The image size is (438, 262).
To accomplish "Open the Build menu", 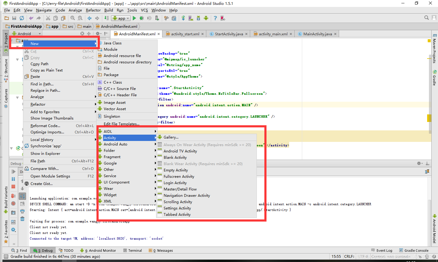I will tap(109, 10).
